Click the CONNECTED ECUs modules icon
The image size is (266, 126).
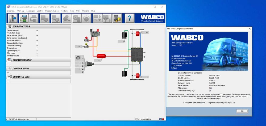(10, 77)
